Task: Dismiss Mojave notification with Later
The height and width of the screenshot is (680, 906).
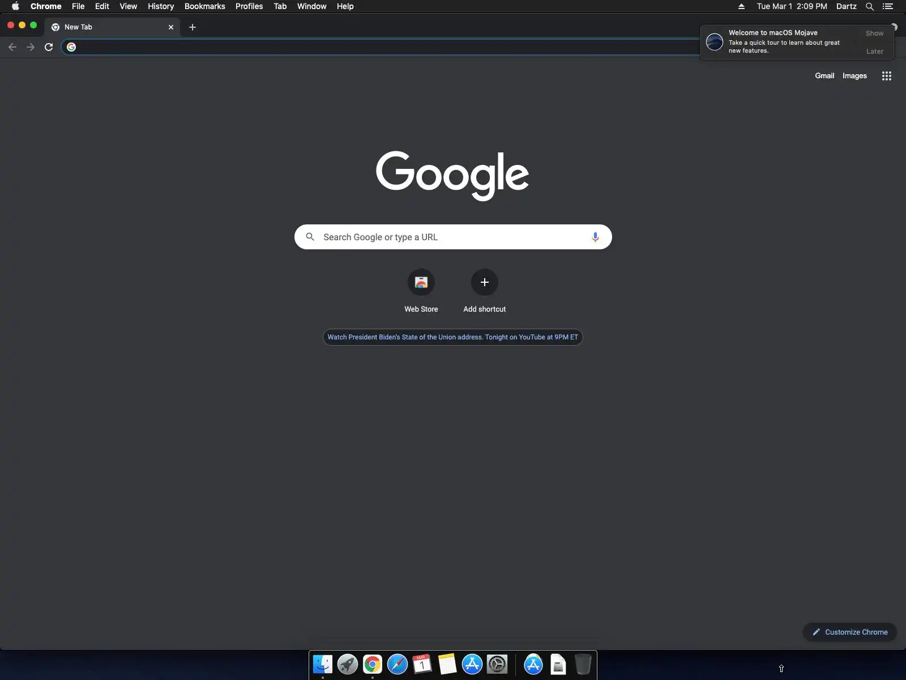Action: coord(874,52)
